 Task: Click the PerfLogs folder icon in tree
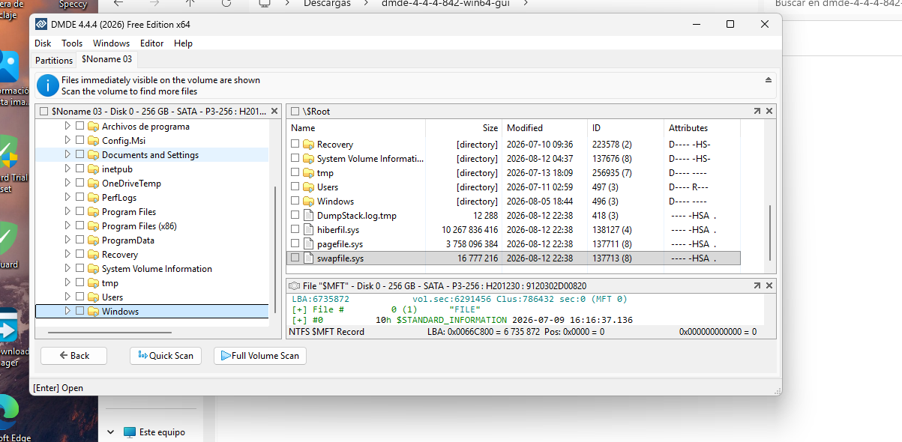coord(93,198)
